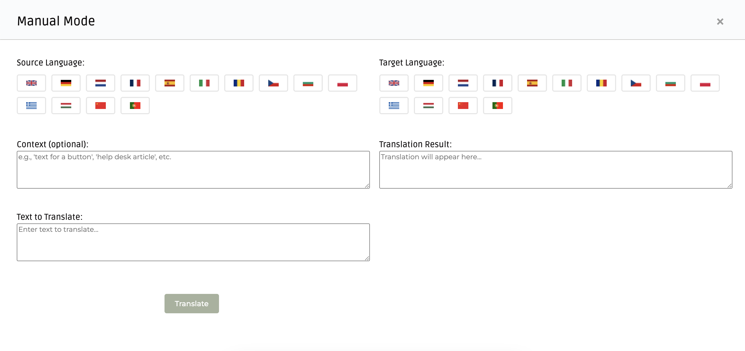Choose Portuguese flag as target language
The image size is (745, 351).
pyautogui.click(x=497, y=106)
